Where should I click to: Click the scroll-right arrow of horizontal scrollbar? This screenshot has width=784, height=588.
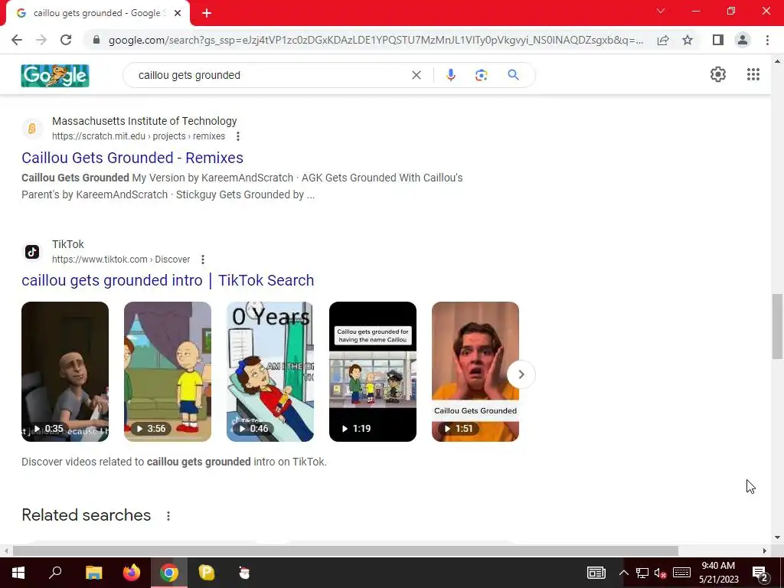(765, 550)
